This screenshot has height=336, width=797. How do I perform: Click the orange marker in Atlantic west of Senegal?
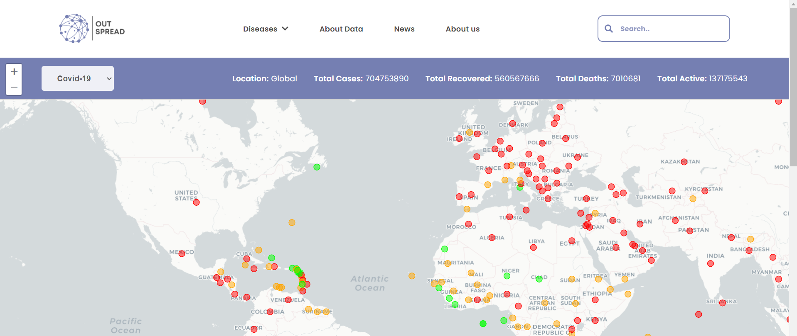click(x=412, y=276)
